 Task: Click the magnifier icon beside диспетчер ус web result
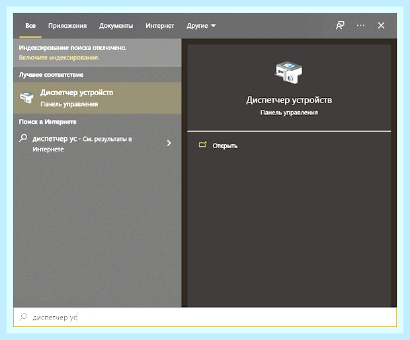pyautogui.click(x=23, y=138)
